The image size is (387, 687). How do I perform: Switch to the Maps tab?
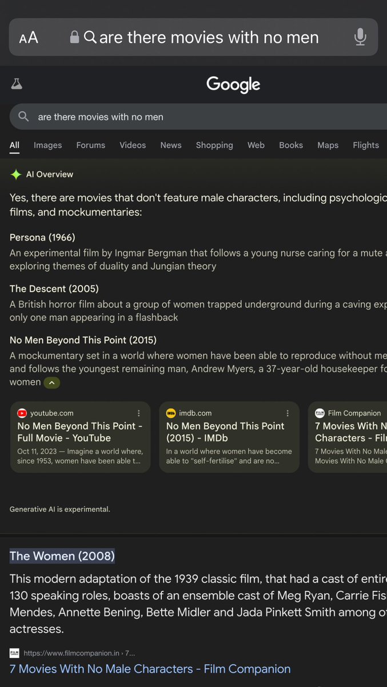pyautogui.click(x=328, y=145)
